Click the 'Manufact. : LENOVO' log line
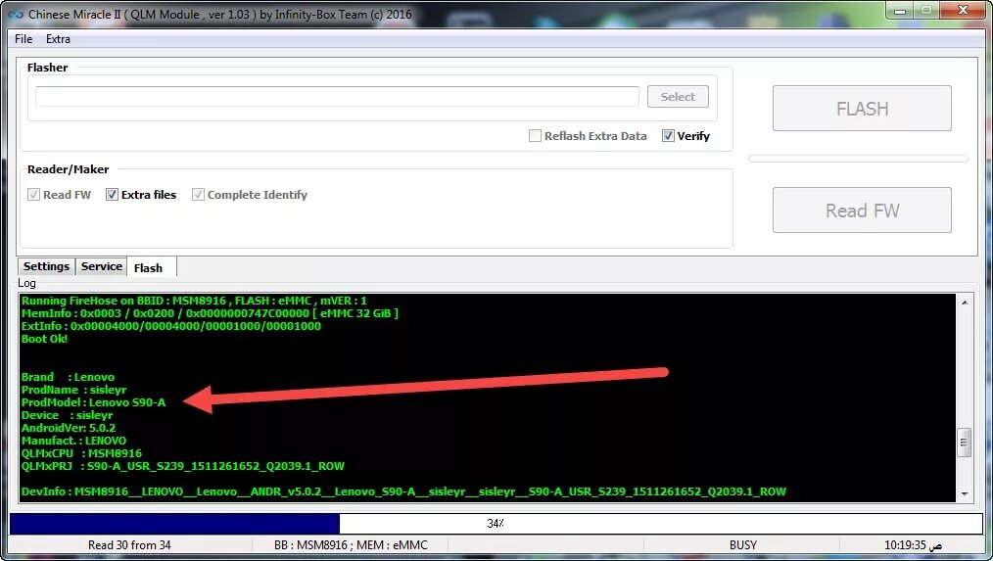 (73, 440)
